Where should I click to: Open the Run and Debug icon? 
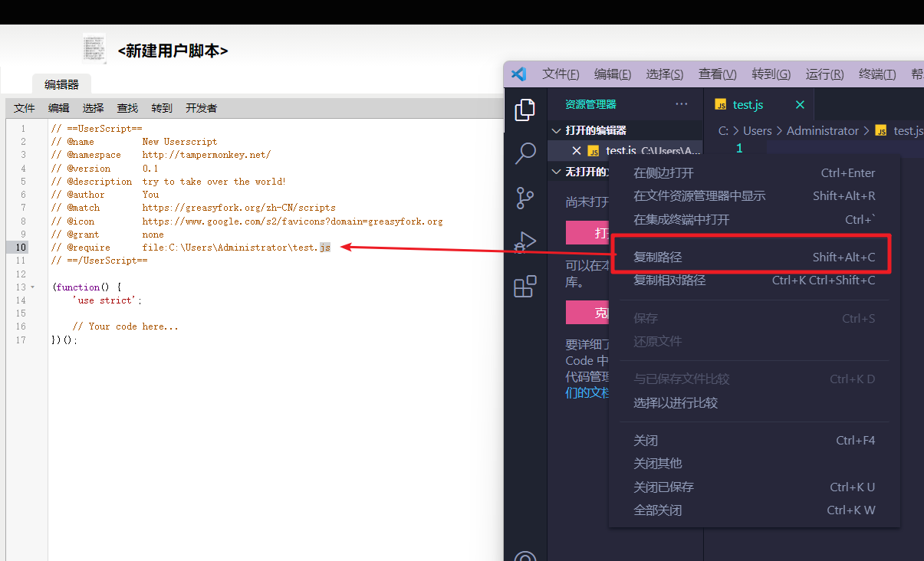(x=524, y=242)
